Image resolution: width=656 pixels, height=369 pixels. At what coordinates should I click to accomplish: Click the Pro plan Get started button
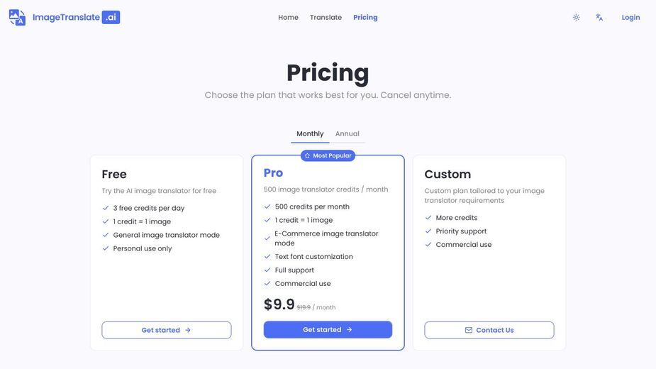pyautogui.click(x=328, y=330)
